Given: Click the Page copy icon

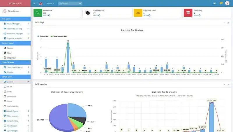Looking at the screenshot, I should (5, 53).
